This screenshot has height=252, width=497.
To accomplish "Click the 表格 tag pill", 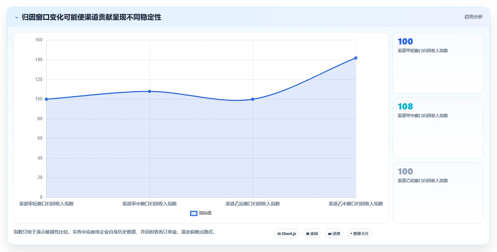I will tap(312, 234).
